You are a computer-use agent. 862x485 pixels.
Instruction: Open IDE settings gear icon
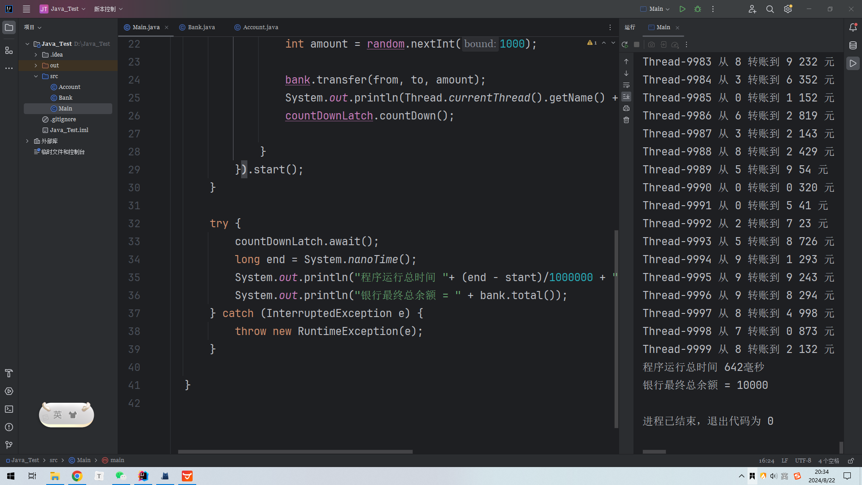coord(788,9)
